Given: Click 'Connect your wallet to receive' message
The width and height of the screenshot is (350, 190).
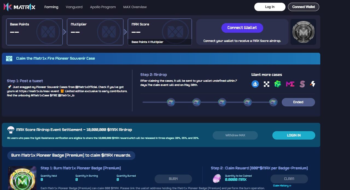Looking at the screenshot, I should (x=242, y=41).
